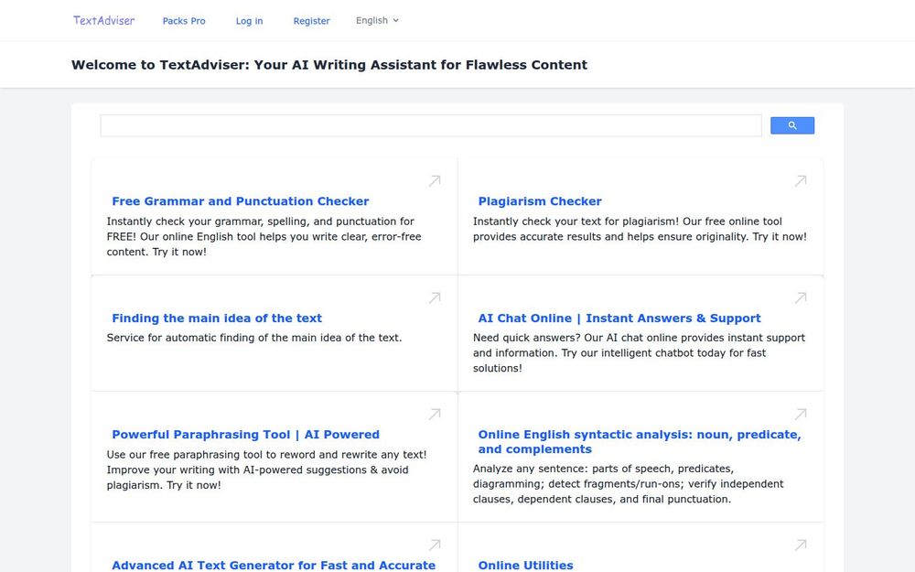Go to Log in page
915x572 pixels.
tap(249, 21)
